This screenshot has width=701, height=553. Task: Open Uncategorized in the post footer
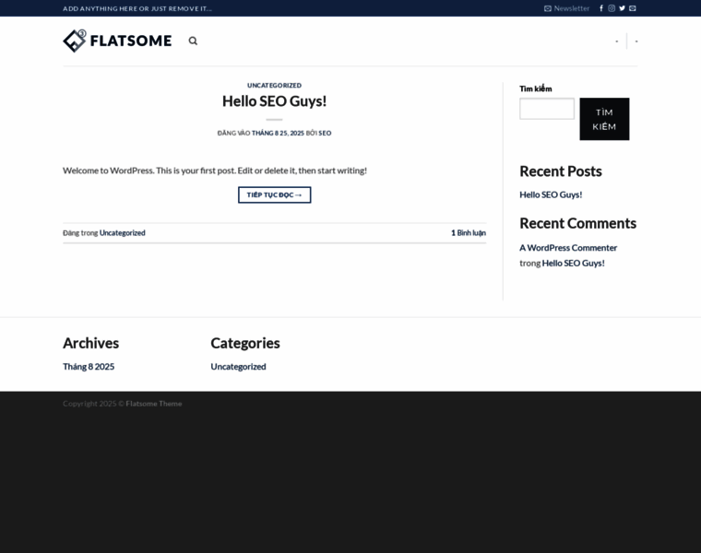122,233
